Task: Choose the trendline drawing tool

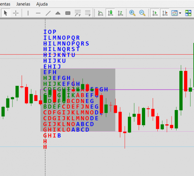Action: point(48,13)
